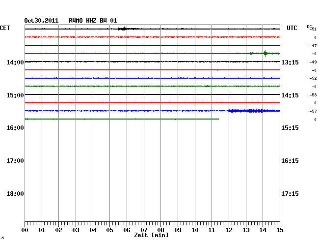The image size is (319, 243).
Task: Click minute tick label "04"
Action: [x=93, y=230]
